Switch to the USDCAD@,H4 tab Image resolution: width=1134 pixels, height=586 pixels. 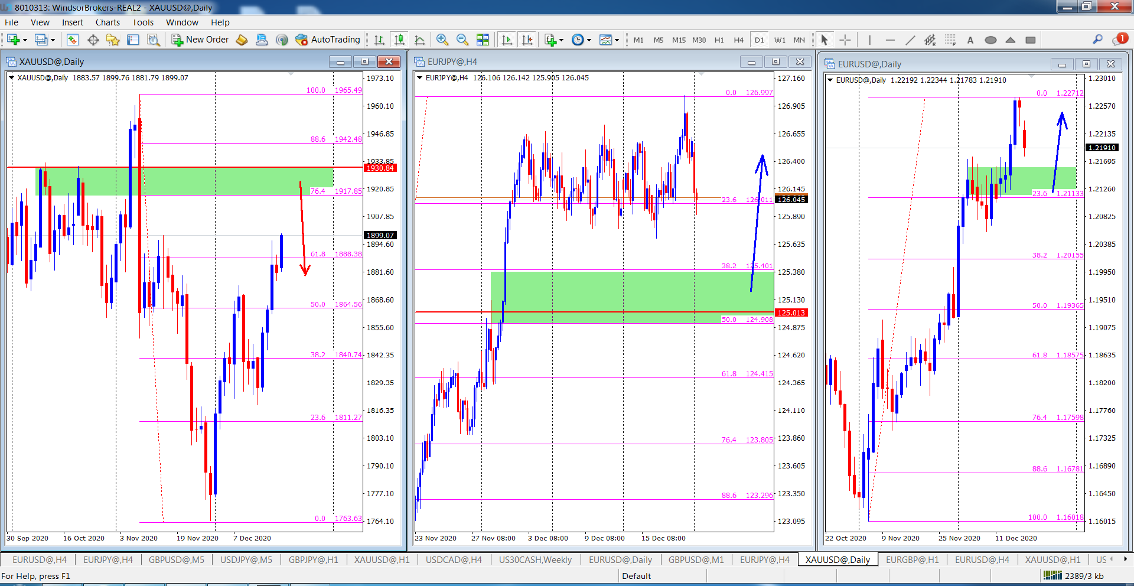454,559
